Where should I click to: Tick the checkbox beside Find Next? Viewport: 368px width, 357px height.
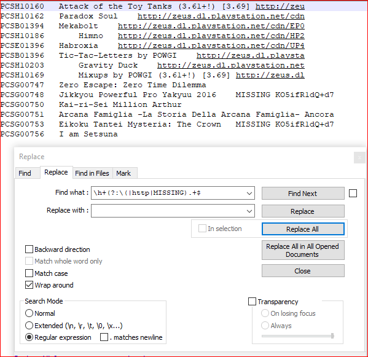pos(353,194)
